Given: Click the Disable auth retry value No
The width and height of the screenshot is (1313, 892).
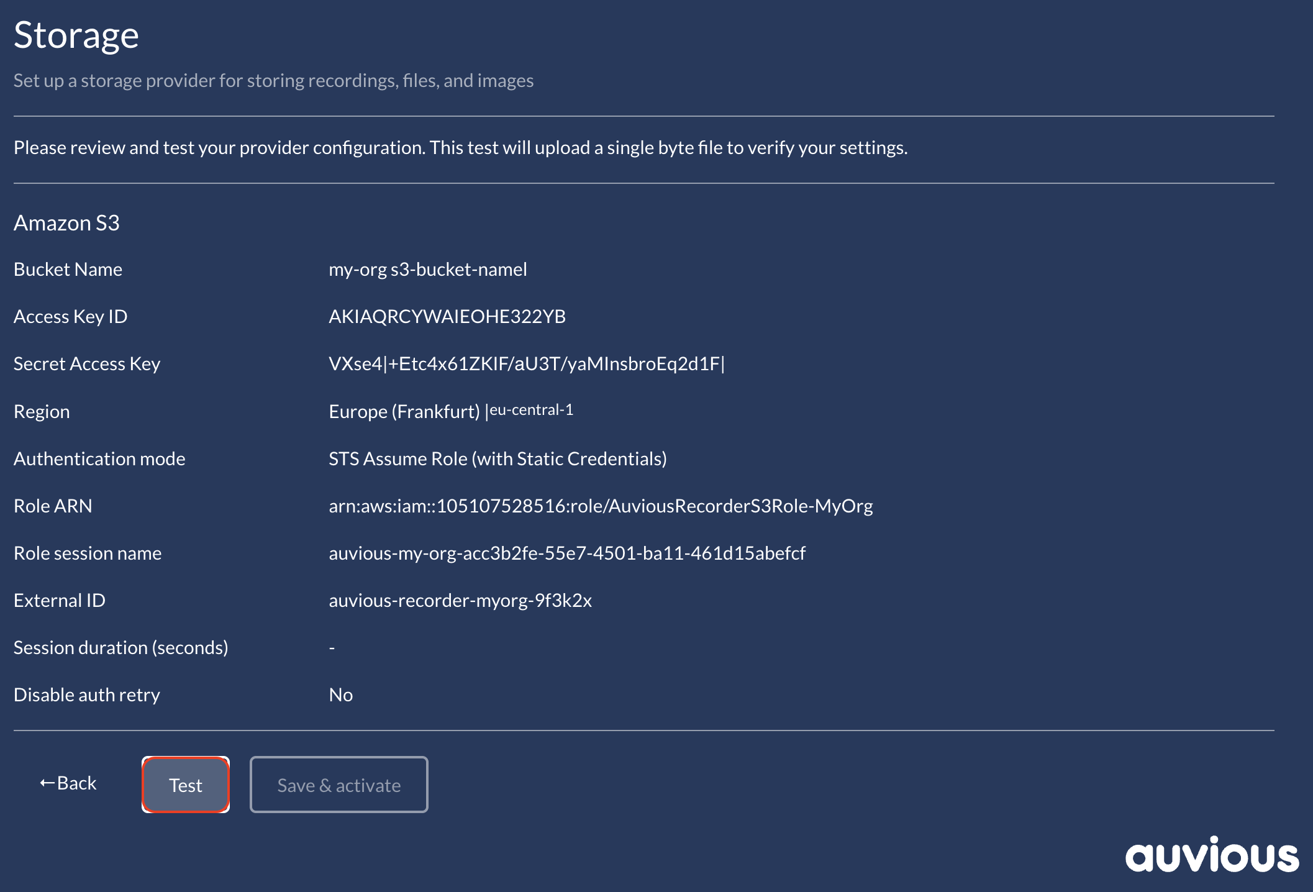Looking at the screenshot, I should (x=340, y=695).
